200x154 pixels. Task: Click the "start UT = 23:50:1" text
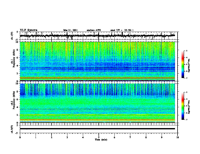[x=122, y=30]
